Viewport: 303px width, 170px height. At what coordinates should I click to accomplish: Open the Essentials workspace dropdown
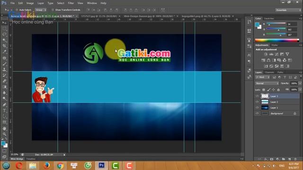click(288, 10)
